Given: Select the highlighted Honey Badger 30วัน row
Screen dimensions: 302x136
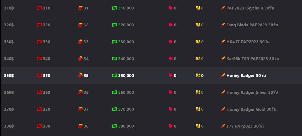Looking at the screenshot, I should [x=246, y=76].
